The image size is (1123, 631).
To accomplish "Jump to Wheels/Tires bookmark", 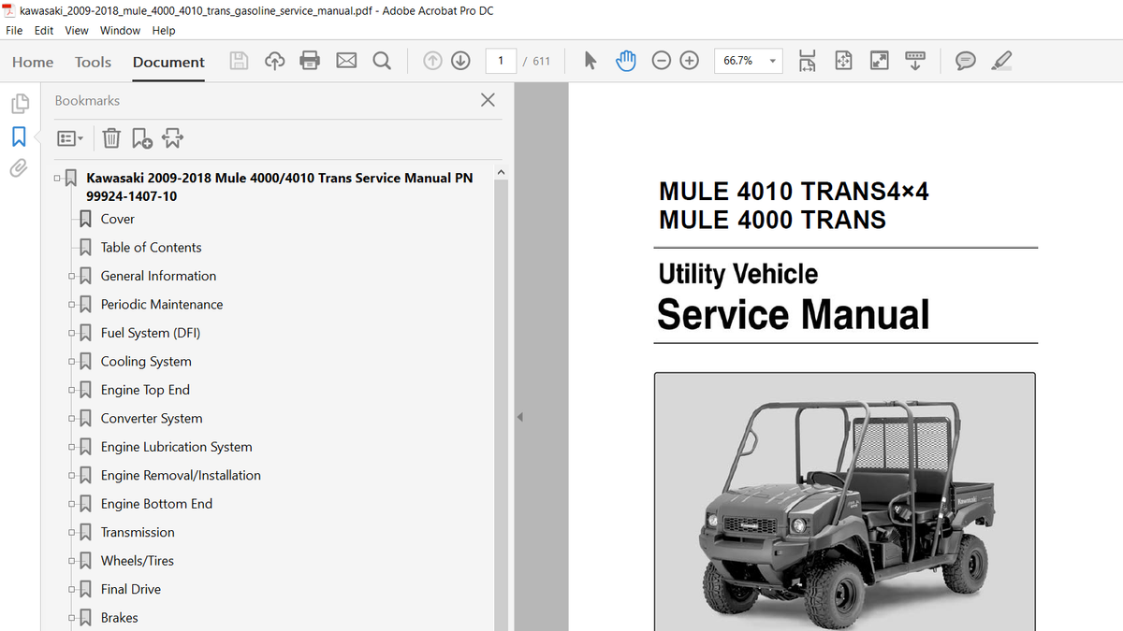I will click(138, 561).
